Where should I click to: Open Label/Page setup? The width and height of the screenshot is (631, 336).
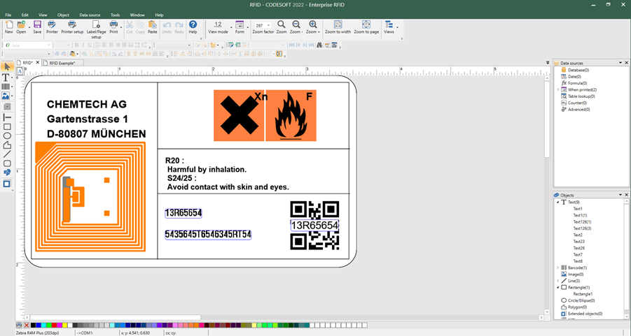96,29
